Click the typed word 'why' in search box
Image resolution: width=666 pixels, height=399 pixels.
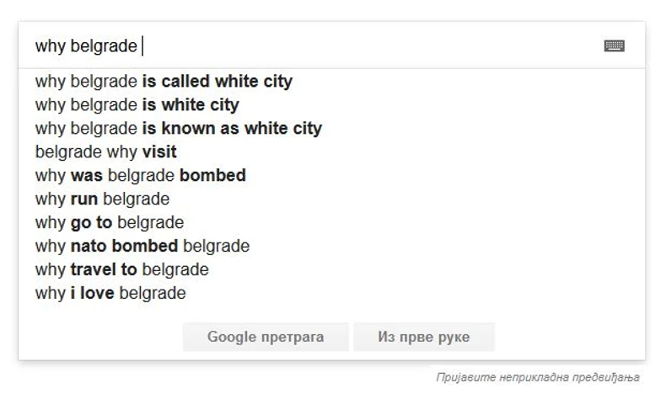(x=50, y=46)
